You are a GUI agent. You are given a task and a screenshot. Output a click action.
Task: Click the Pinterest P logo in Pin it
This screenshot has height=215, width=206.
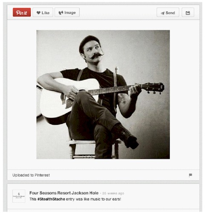pyautogui.click(x=18, y=13)
